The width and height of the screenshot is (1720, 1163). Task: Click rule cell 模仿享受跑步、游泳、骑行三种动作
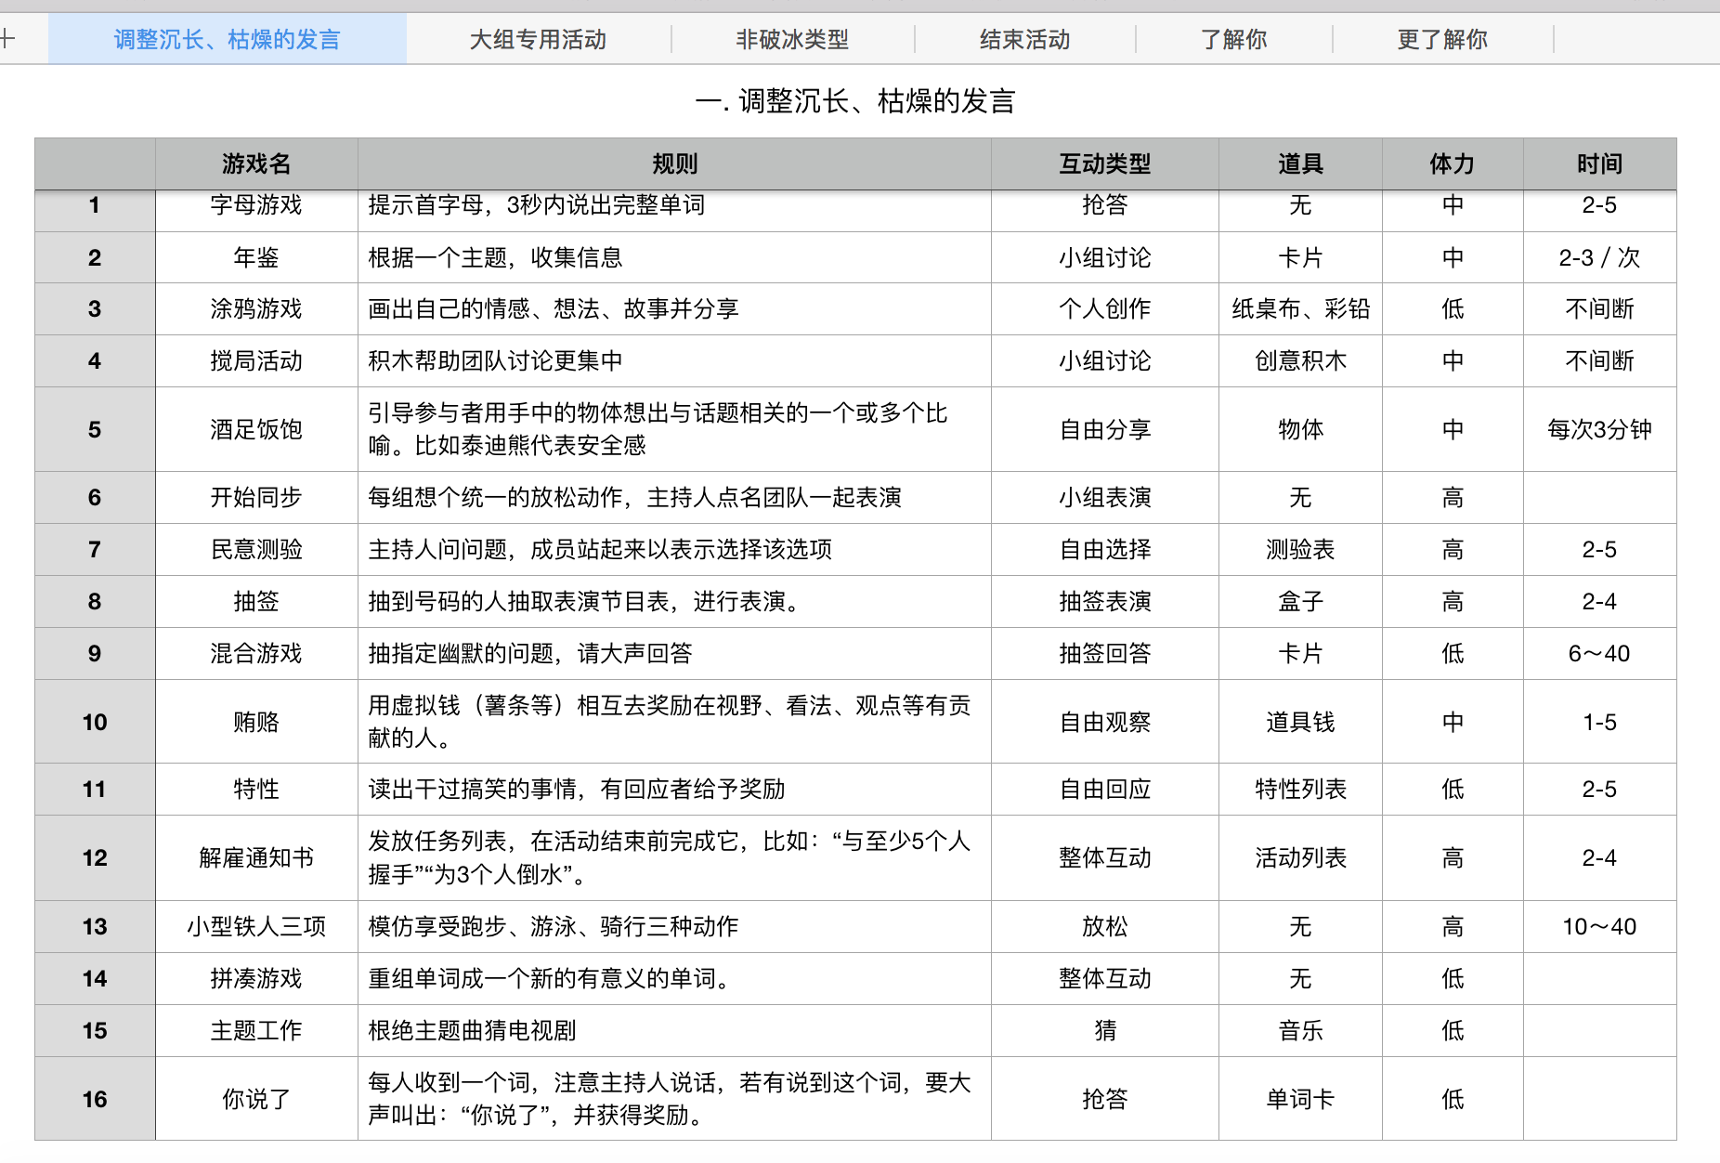coord(674,926)
